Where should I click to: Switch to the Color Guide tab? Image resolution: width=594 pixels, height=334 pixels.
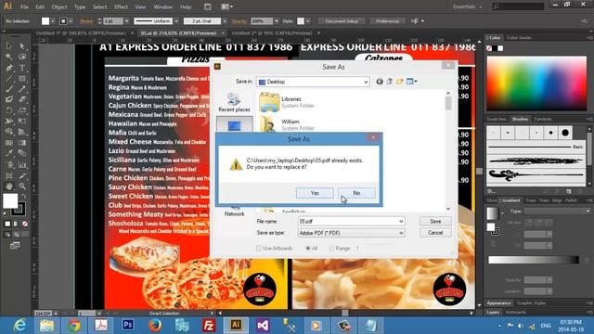pos(519,38)
